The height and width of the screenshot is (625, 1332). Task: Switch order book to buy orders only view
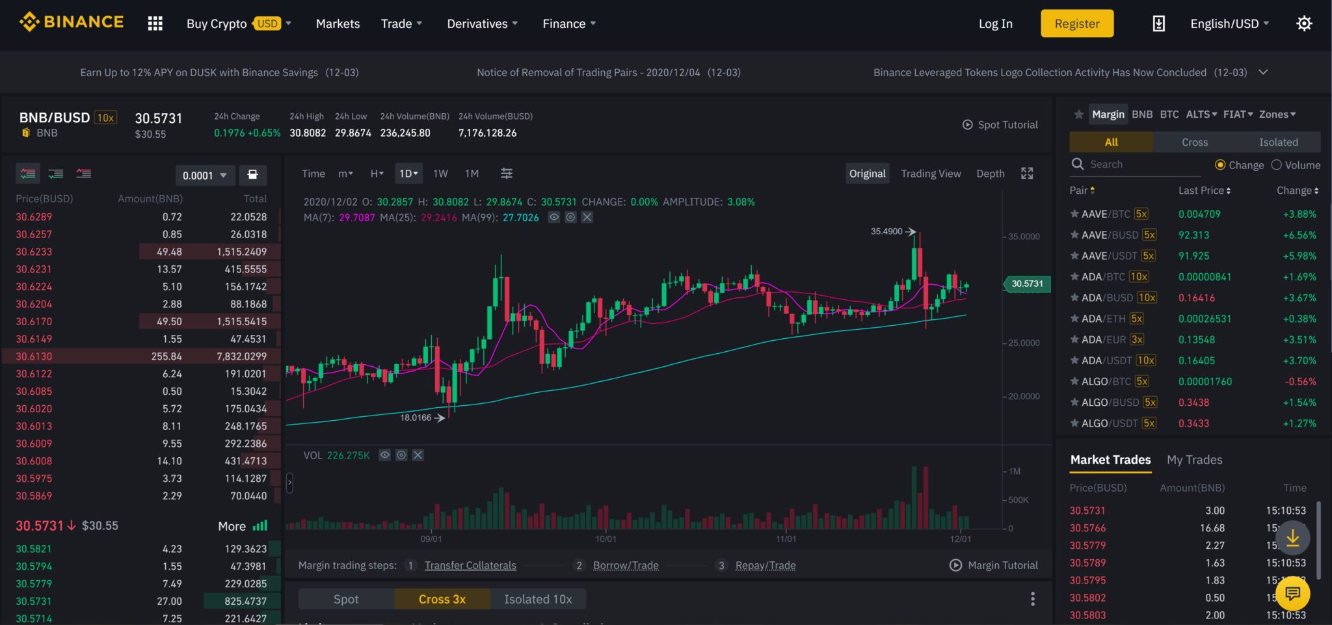(x=55, y=173)
